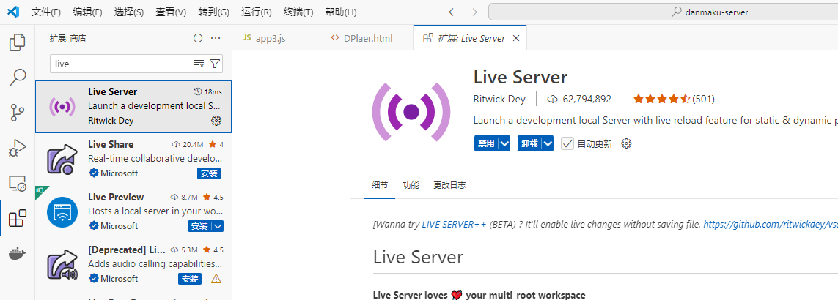This screenshot has width=838, height=300.
Task: Open the 编辑(E) menu
Action: coord(87,12)
